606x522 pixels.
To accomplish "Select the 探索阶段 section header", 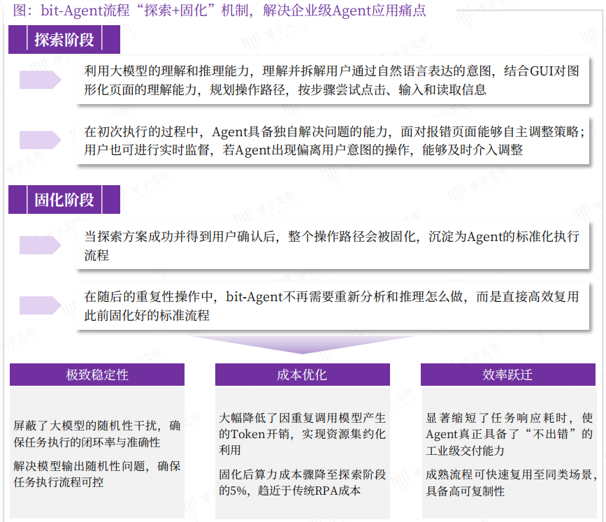I will point(64,41).
